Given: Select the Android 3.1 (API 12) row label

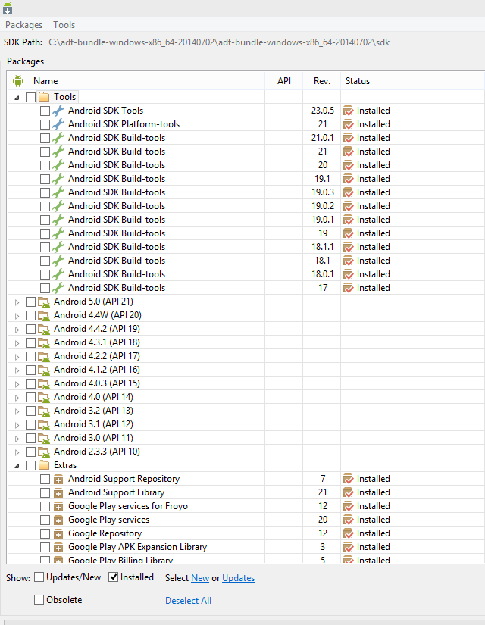Looking at the screenshot, I should tap(93, 424).
